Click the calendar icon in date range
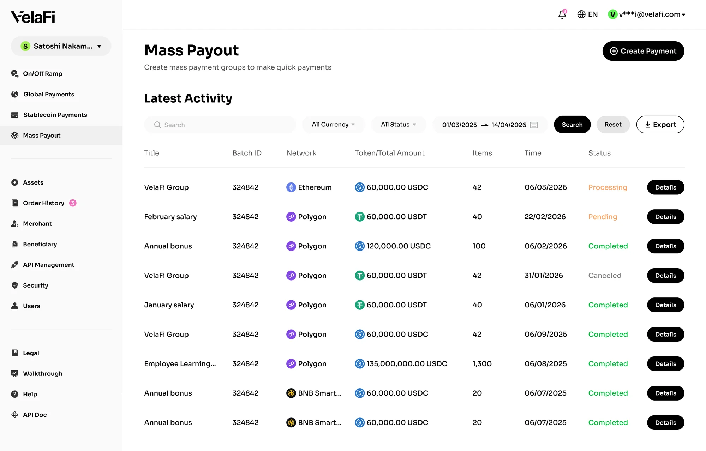Viewport: 706px width, 451px height. pos(534,125)
